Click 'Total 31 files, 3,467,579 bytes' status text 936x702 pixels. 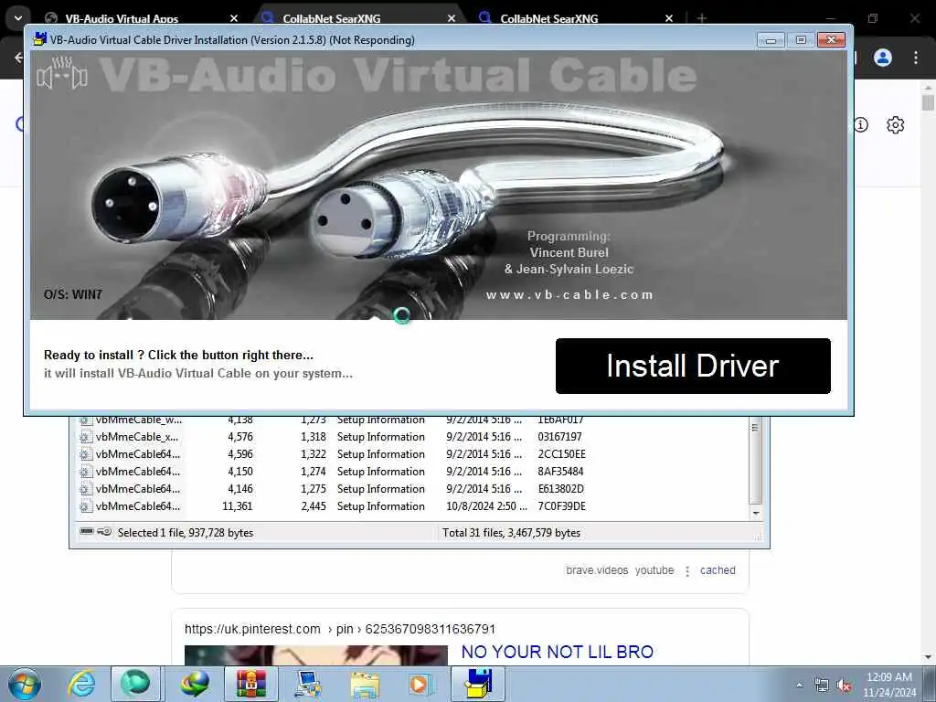(x=511, y=533)
